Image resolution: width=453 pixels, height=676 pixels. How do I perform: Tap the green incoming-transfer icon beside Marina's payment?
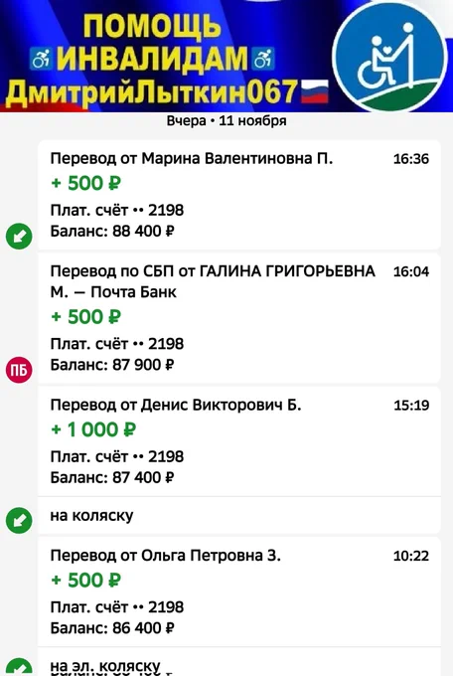19,236
